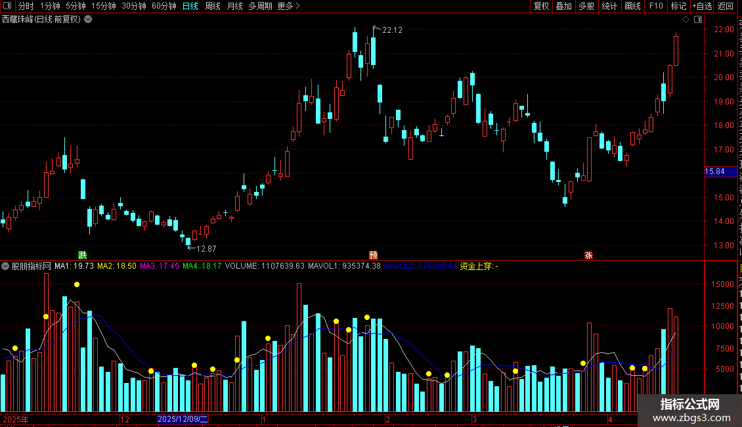Click the yellow MA2: 18.50 value

[116, 266]
